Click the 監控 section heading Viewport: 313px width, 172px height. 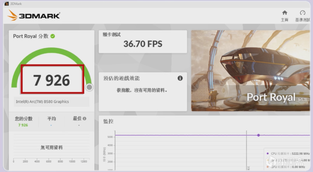[108, 121]
